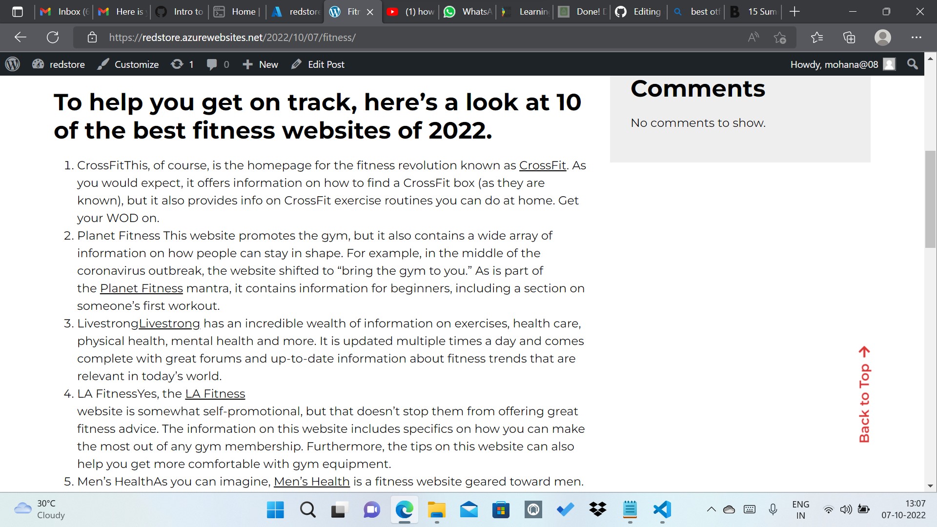Show hidden system tray icons chevron
Viewport: 937px width, 527px height.
(711, 509)
